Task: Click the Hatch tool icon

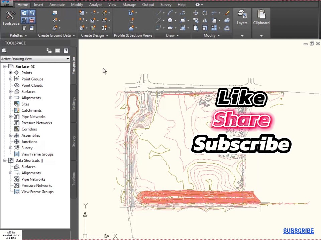Action: tap(183, 28)
